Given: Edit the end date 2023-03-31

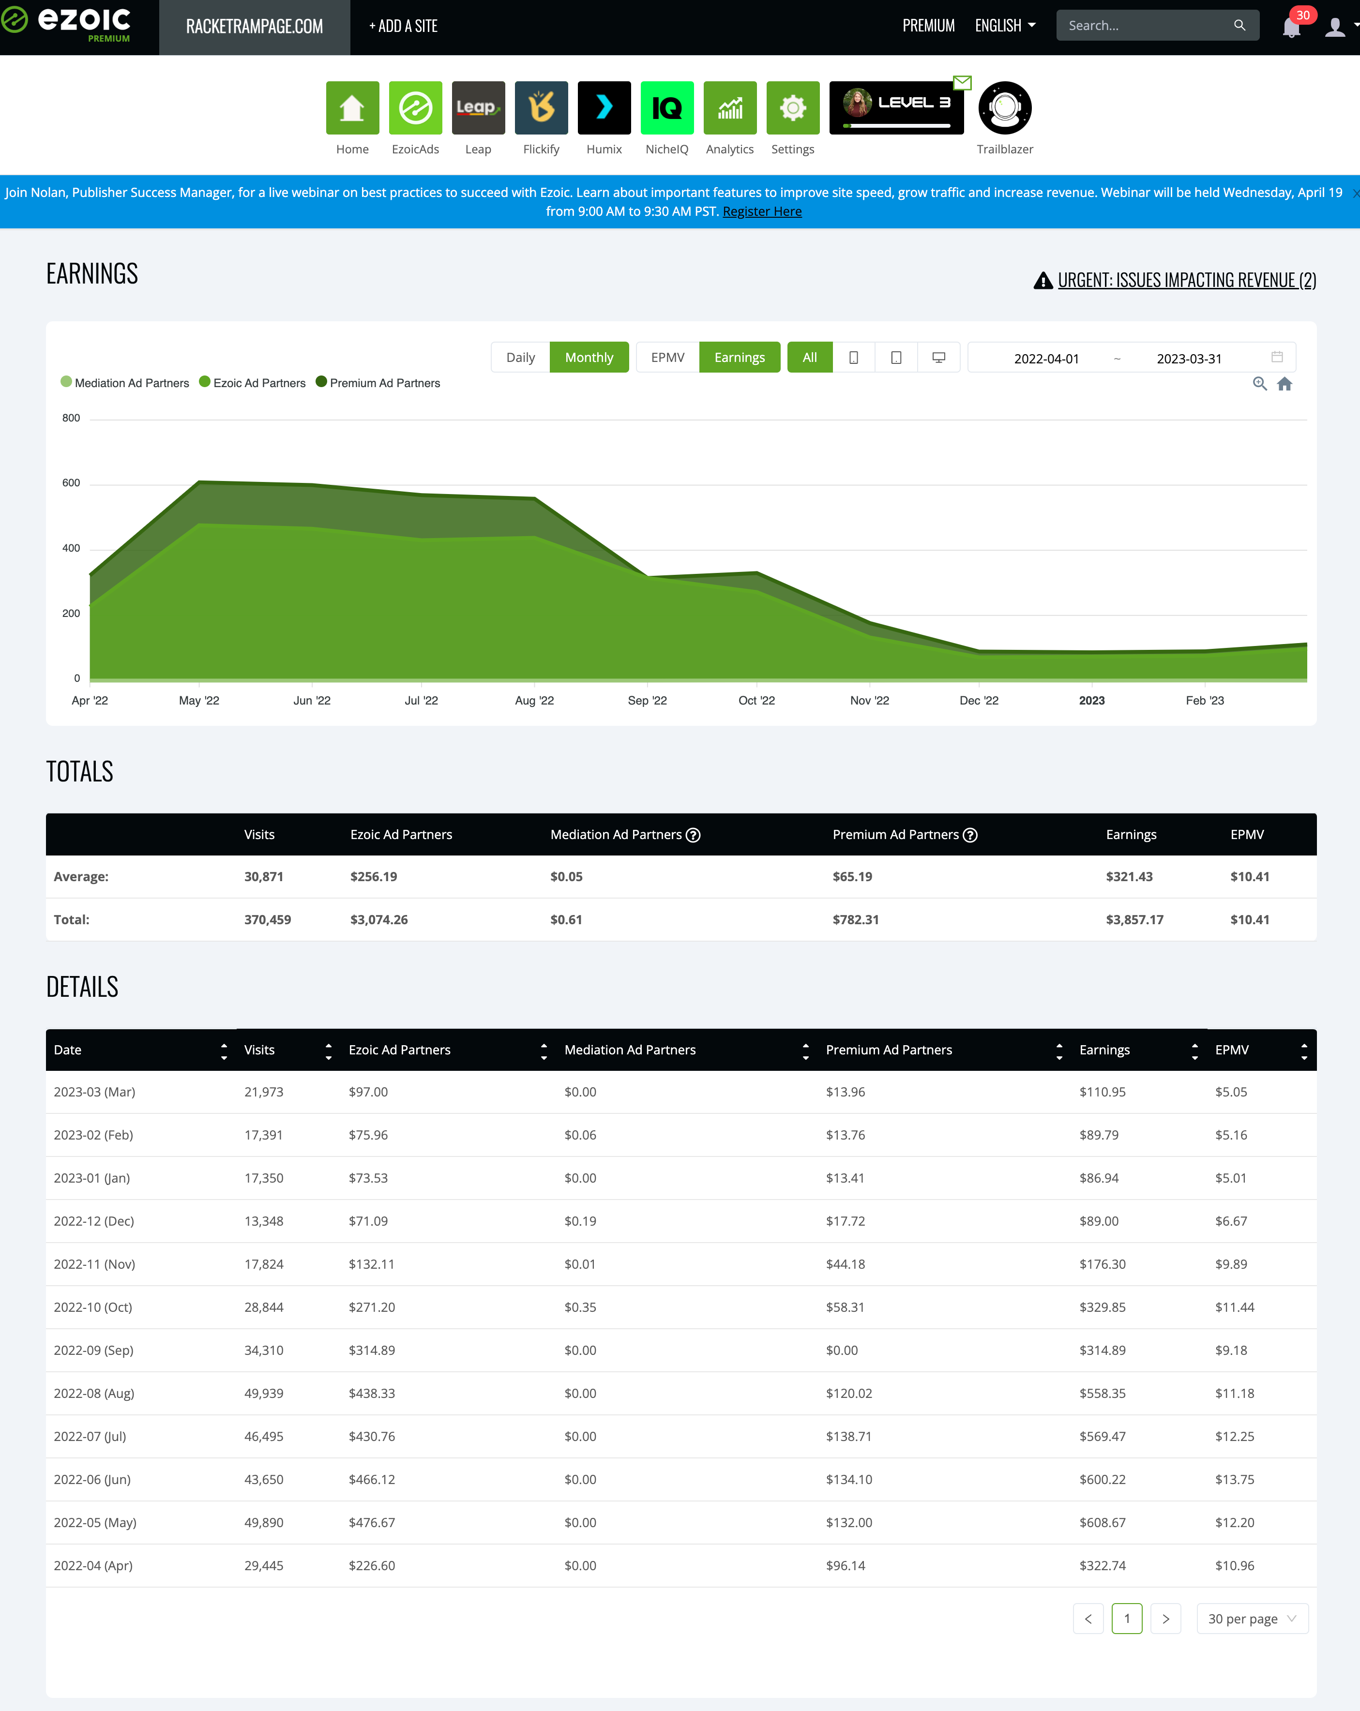Looking at the screenshot, I should point(1189,359).
